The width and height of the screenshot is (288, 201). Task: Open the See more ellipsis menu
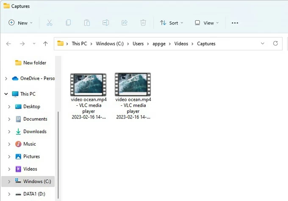click(235, 23)
